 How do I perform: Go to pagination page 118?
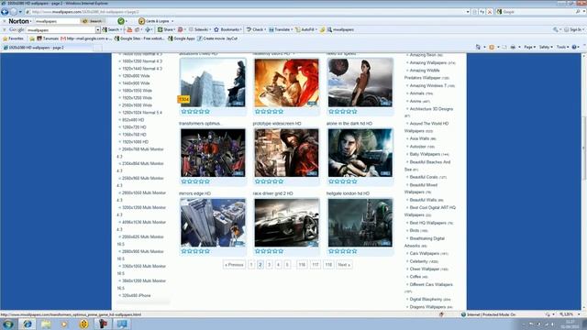(x=328, y=265)
